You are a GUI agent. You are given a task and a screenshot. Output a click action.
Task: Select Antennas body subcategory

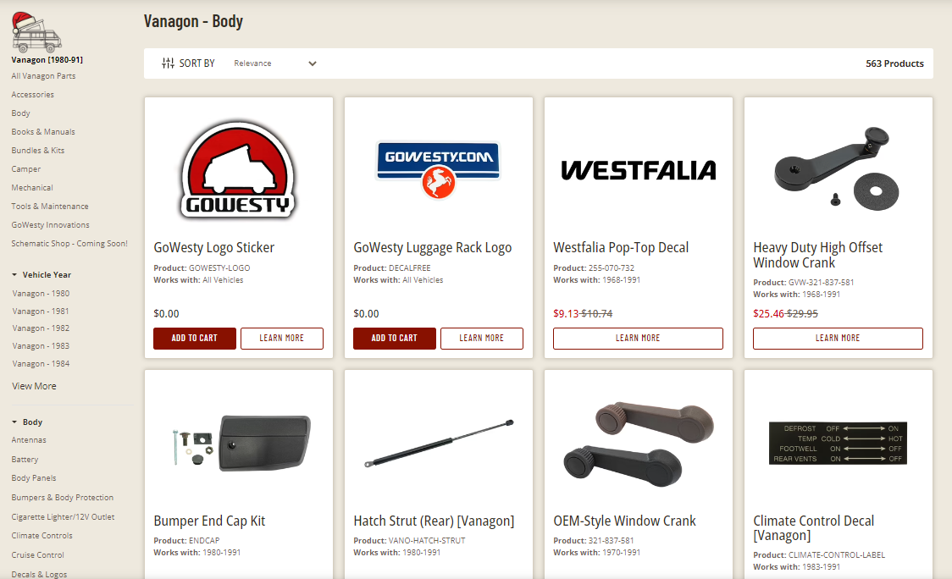pos(29,440)
